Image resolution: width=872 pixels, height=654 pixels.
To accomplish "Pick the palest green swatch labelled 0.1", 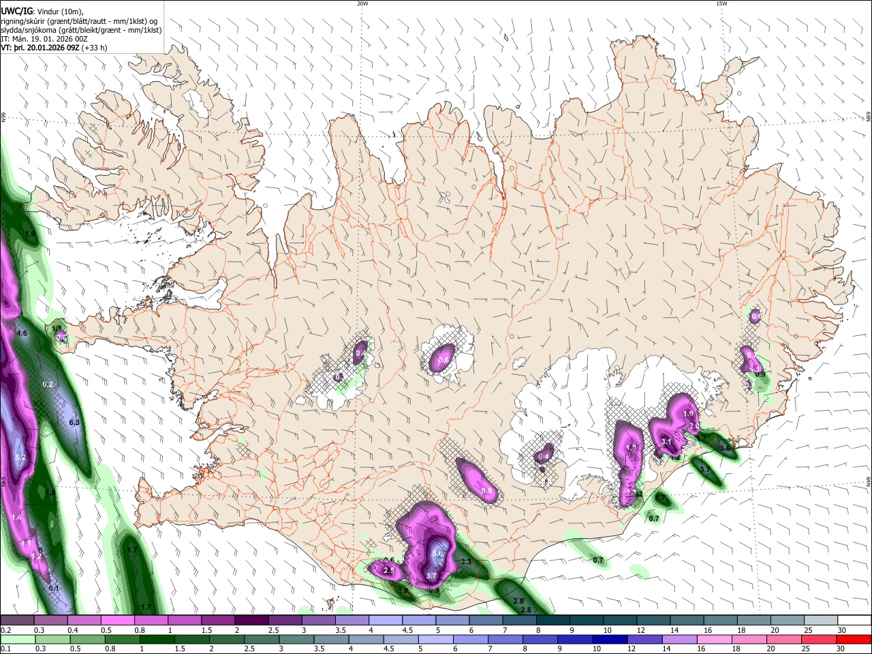I will (17, 640).
